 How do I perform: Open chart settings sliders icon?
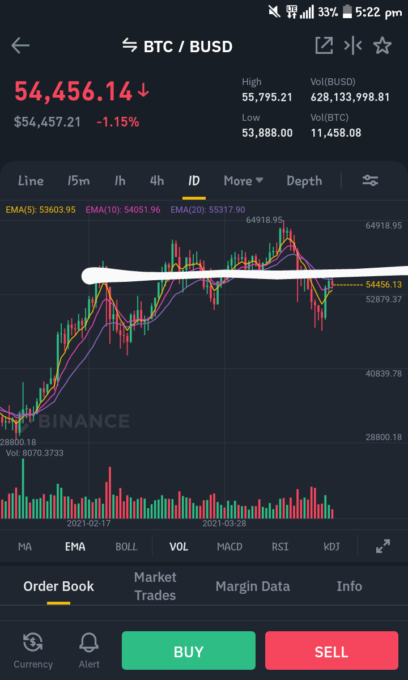[371, 180]
